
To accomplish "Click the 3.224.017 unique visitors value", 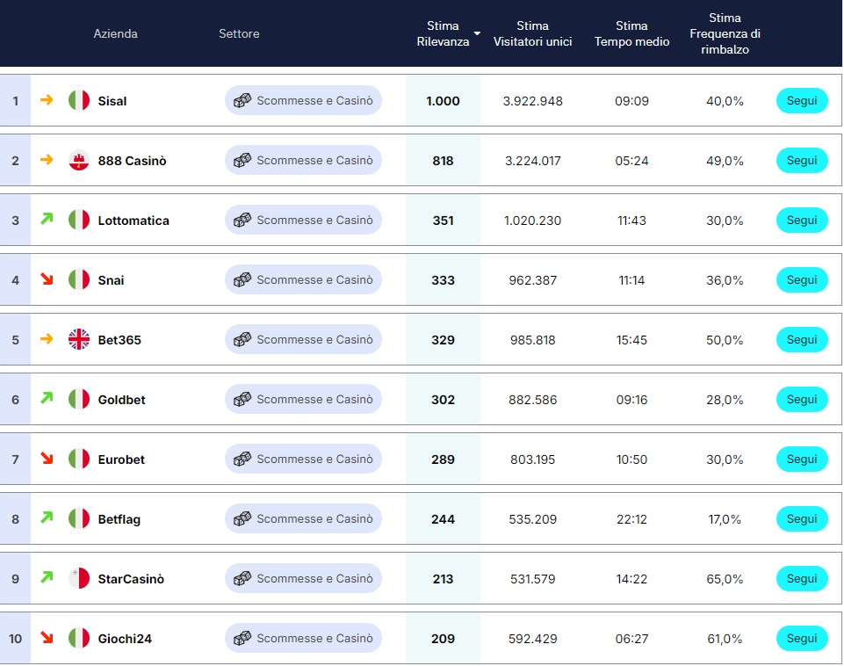I will tap(533, 161).
